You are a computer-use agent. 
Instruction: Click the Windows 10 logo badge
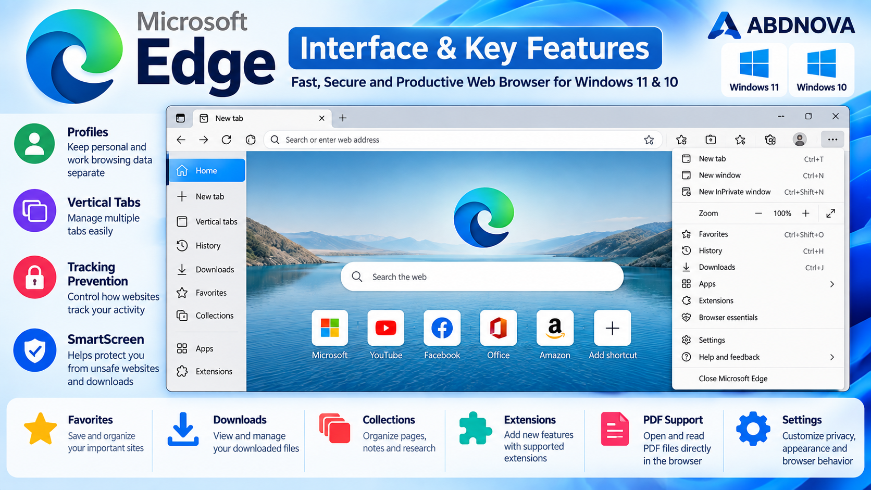822,70
